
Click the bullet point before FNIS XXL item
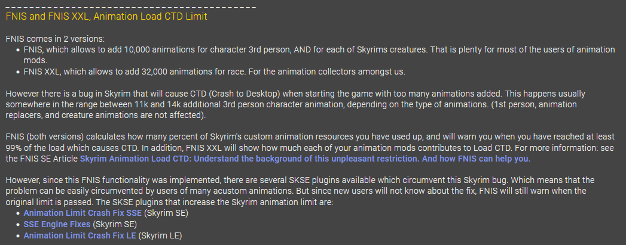[x=18, y=72]
